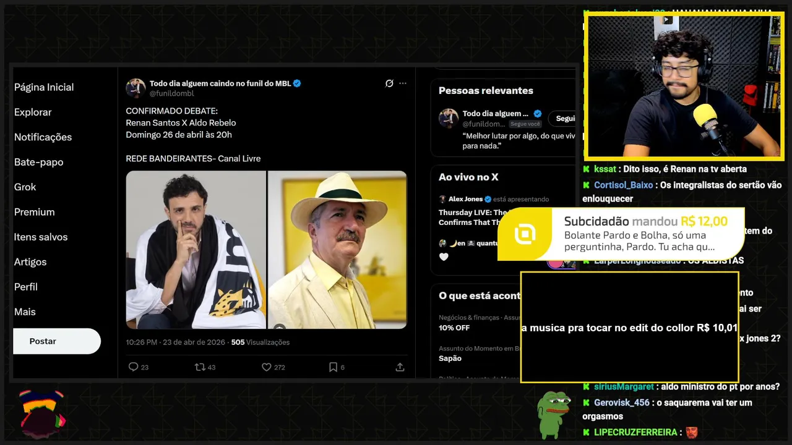Click the Thursday LIVE broadcast title
The image size is (792, 445).
point(473,218)
